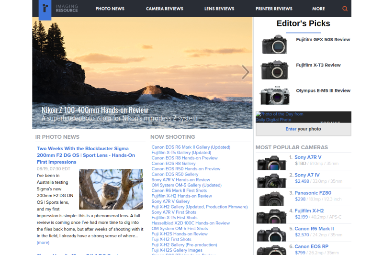Select Canon EOS RP in popular cameras

pos(312,246)
